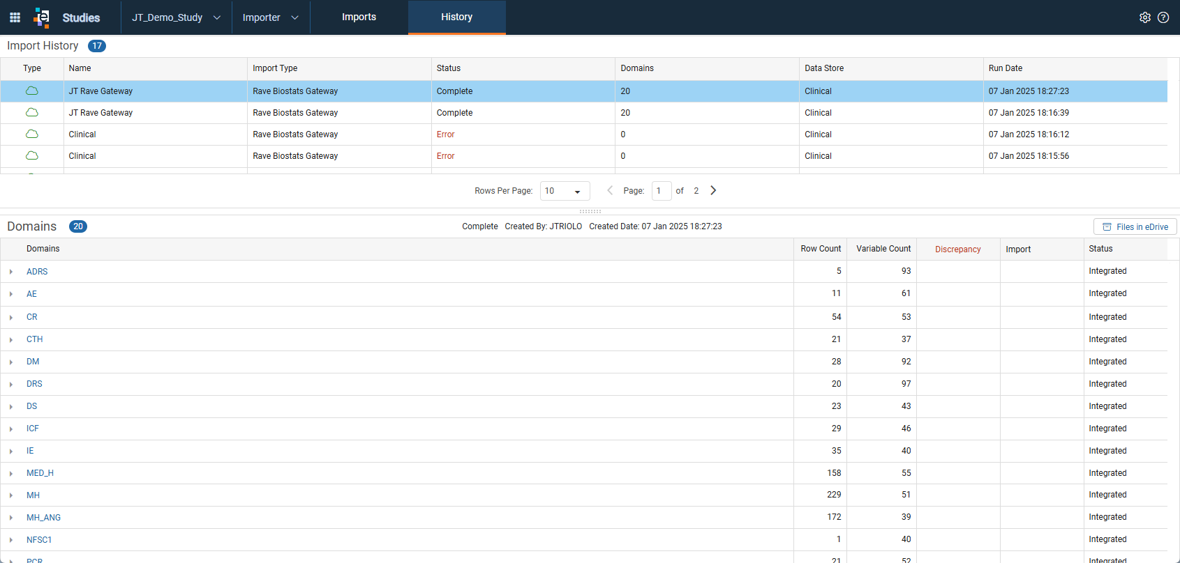
Task: Click cloud icon for 18:15:56 Clinical row
Action: (32, 156)
